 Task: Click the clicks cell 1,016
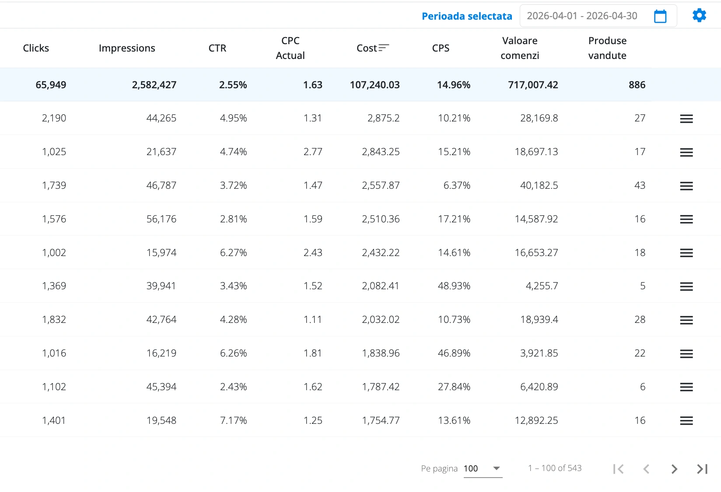click(54, 353)
